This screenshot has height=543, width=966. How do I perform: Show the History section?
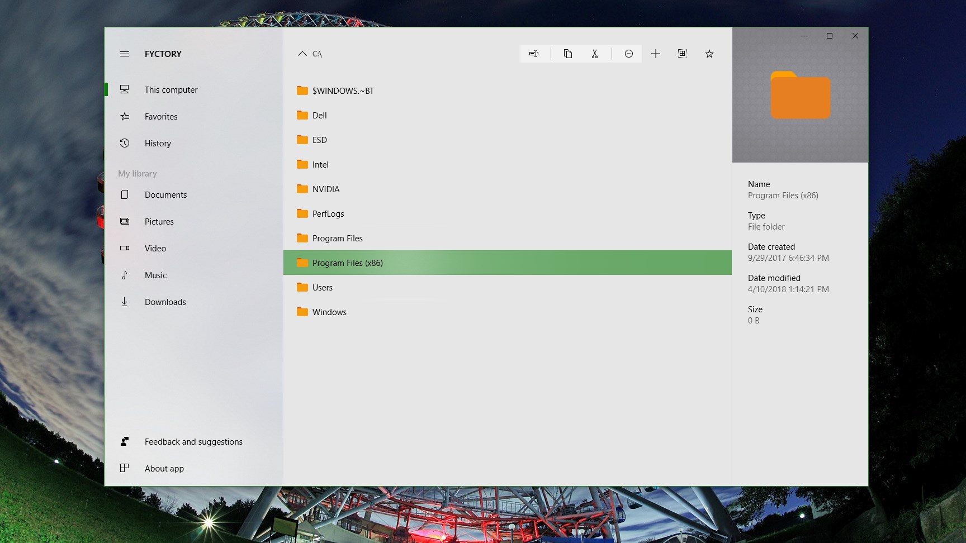(194, 143)
